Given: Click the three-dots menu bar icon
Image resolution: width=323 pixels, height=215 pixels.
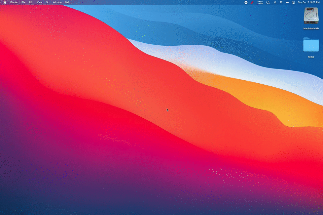Looking at the screenshot, I should [287, 2].
